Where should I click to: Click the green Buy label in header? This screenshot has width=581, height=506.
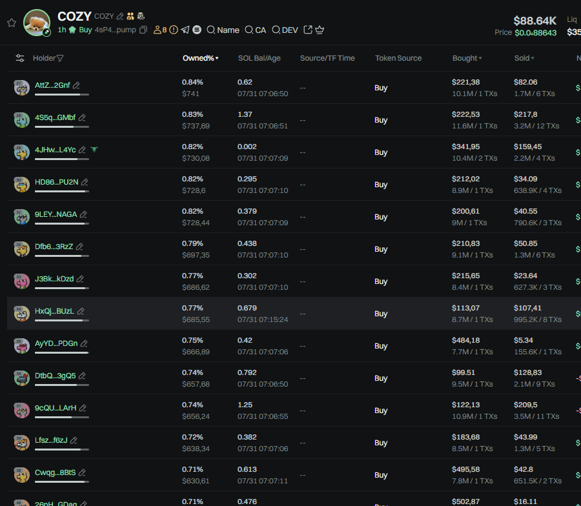pos(85,30)
